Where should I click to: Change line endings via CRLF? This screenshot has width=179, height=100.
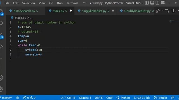[x=109, y=97]
